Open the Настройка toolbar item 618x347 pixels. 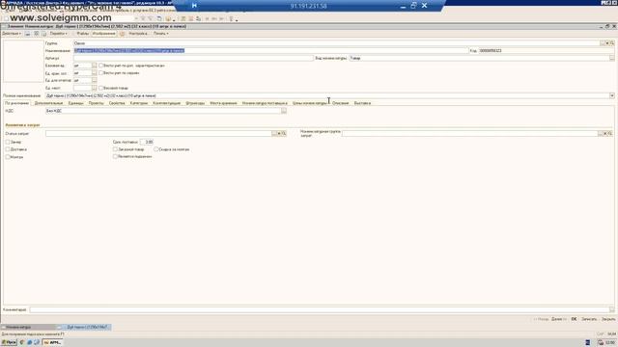point(138,34)
